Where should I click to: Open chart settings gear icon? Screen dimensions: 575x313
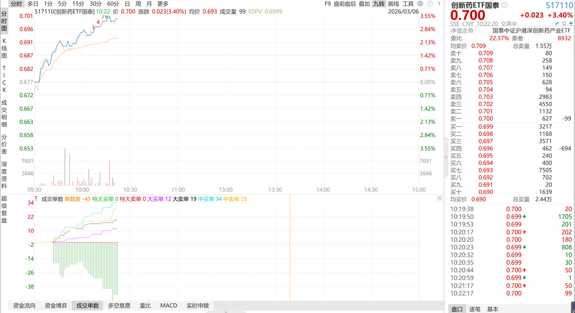tap(420, 4)
